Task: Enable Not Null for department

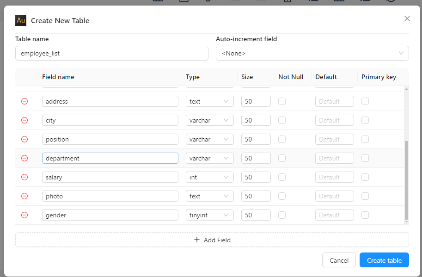Action: click(x=282, y=158)
